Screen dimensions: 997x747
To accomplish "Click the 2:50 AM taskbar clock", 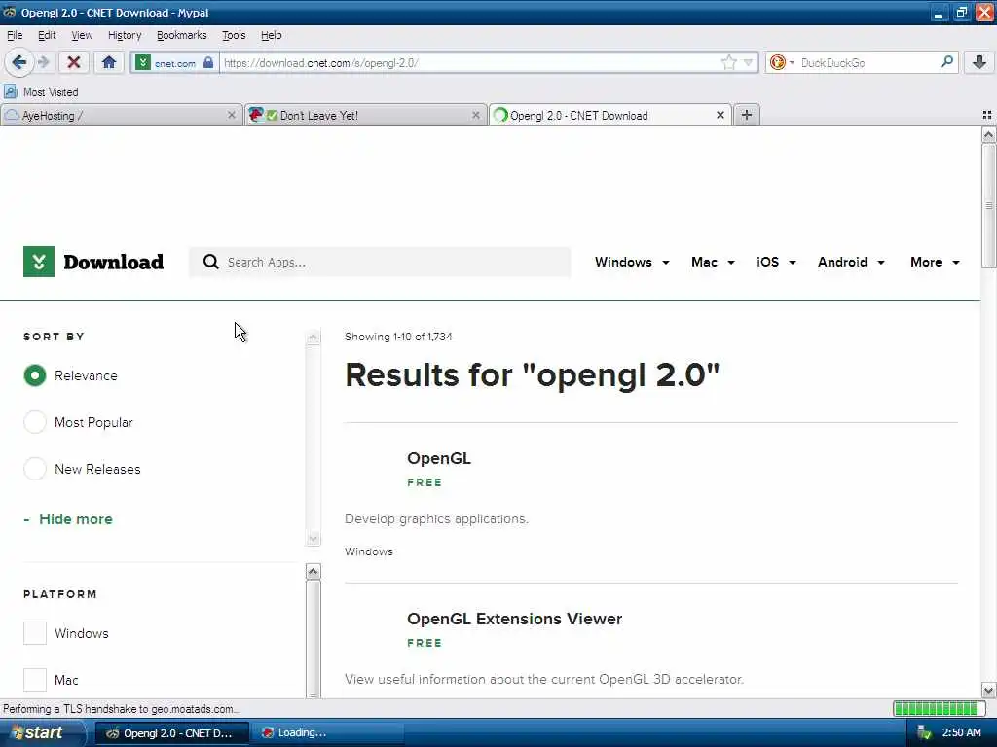I will point(961,732).
